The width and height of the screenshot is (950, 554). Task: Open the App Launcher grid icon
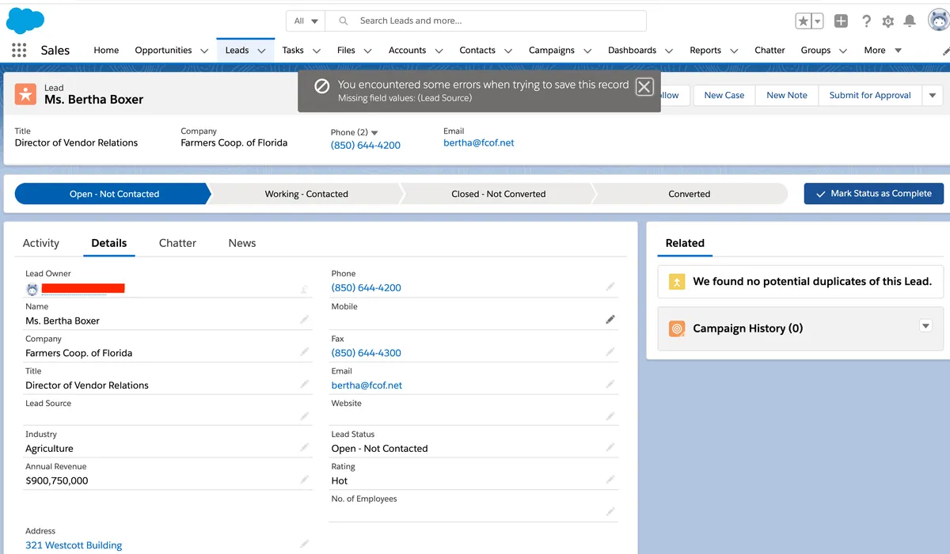tap(19, 50)
